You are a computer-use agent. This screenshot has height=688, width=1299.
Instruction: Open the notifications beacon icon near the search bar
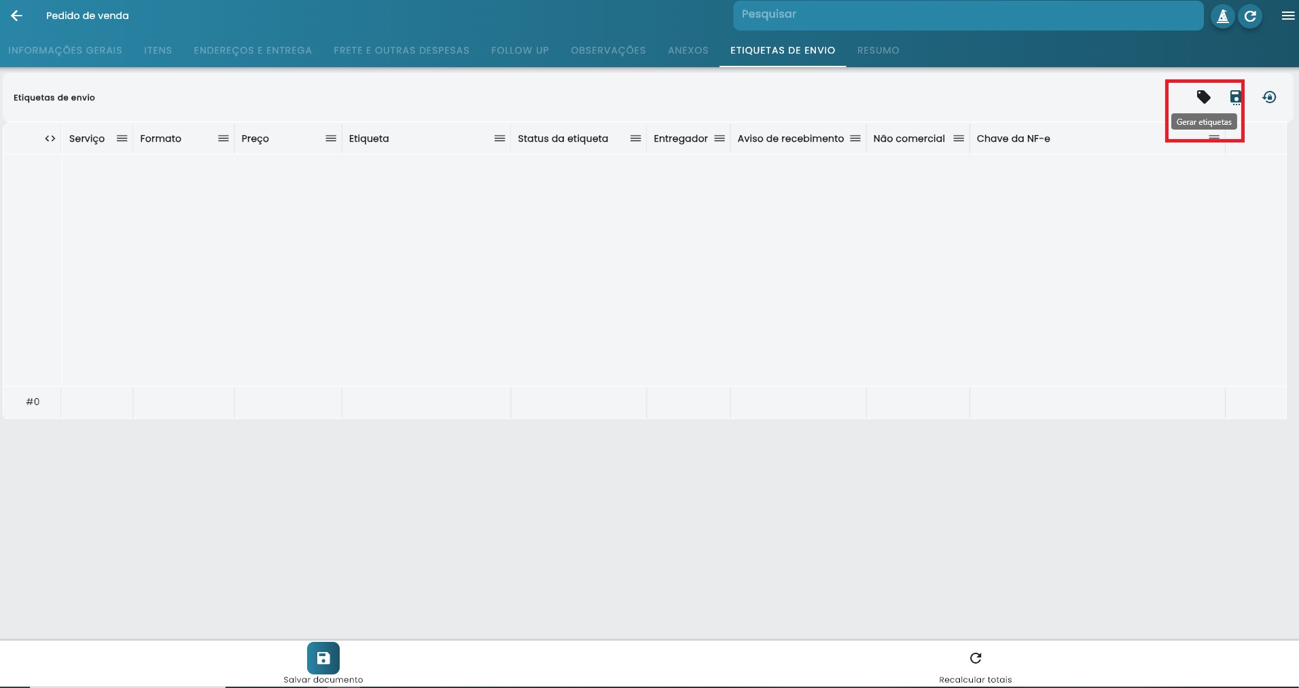1222,16
